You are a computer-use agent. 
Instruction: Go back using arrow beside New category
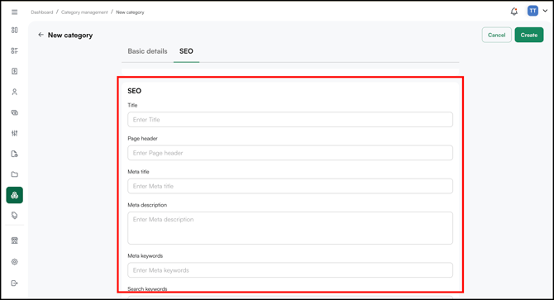41,35
